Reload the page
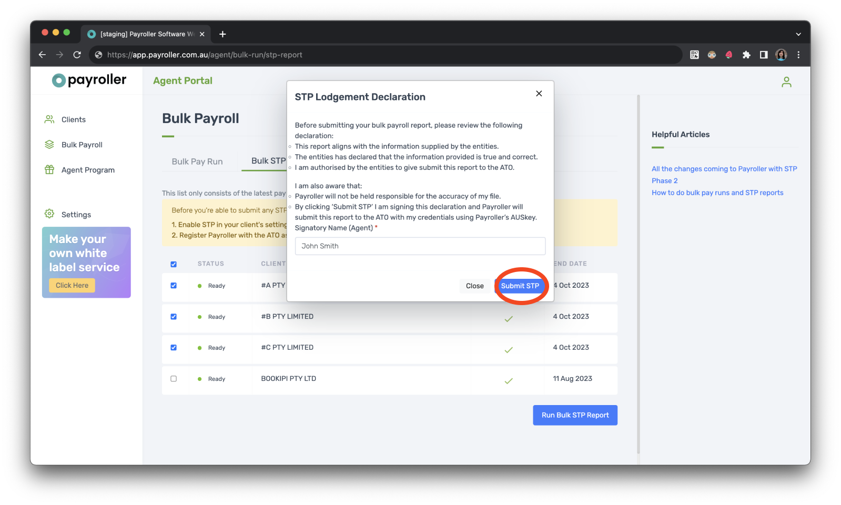 (x=77, y=55)
